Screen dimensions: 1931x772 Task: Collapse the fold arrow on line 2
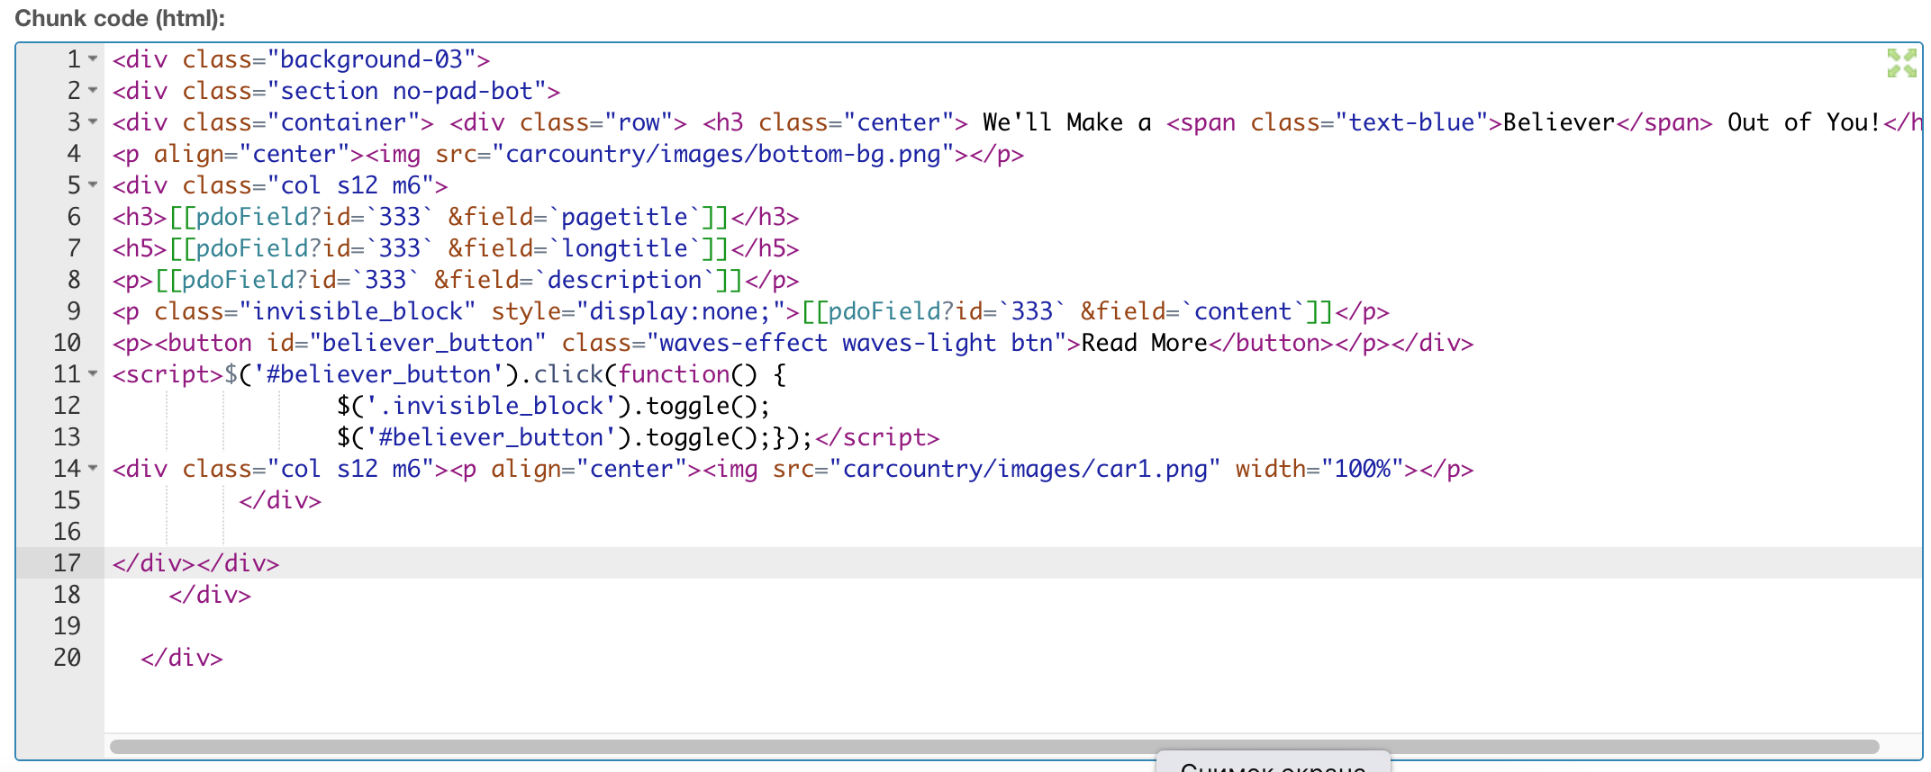coord(93,91)
